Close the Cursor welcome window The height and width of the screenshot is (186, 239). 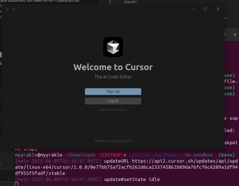(218, 9)
